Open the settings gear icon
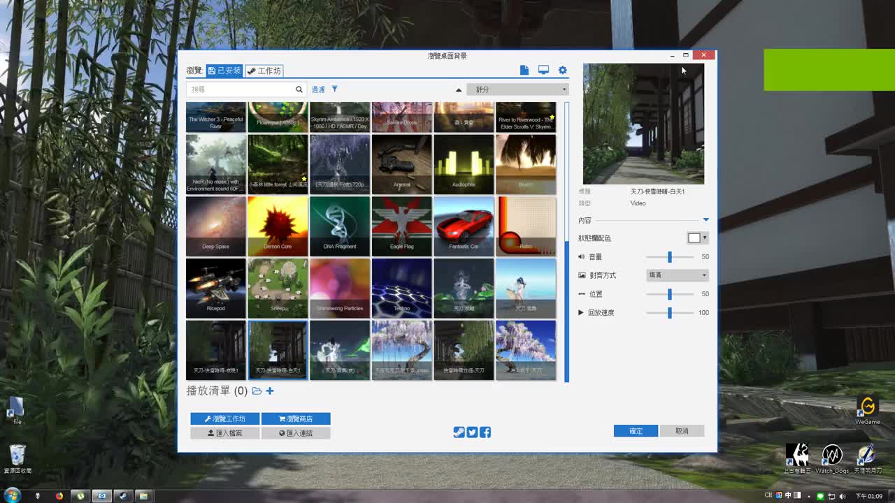 pyautogui.click(x=562, y=71)
